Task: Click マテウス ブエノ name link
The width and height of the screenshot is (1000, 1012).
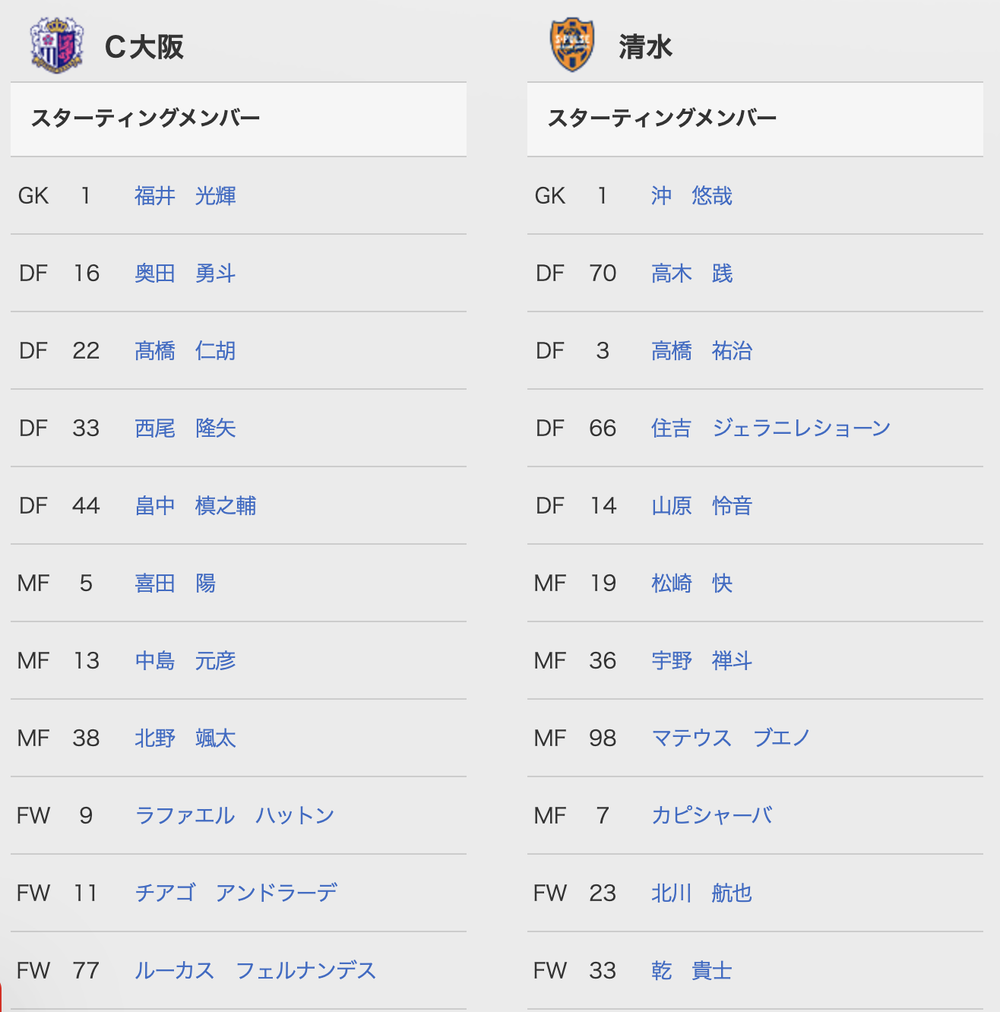Action: 731,738
